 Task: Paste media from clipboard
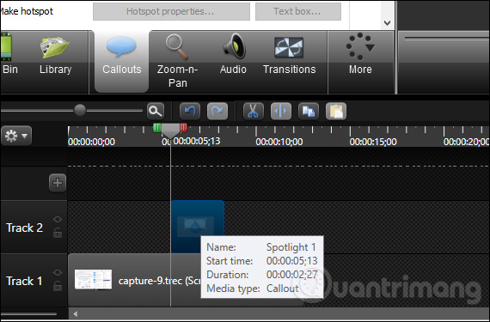point(336,111)
